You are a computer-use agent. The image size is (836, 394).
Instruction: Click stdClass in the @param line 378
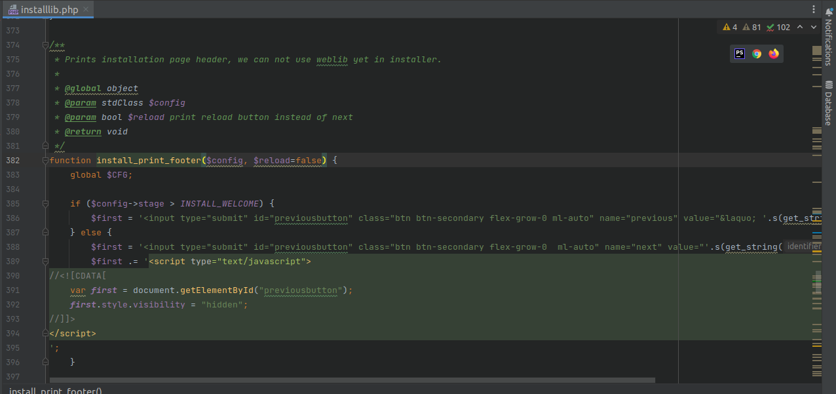click(123, 102)
